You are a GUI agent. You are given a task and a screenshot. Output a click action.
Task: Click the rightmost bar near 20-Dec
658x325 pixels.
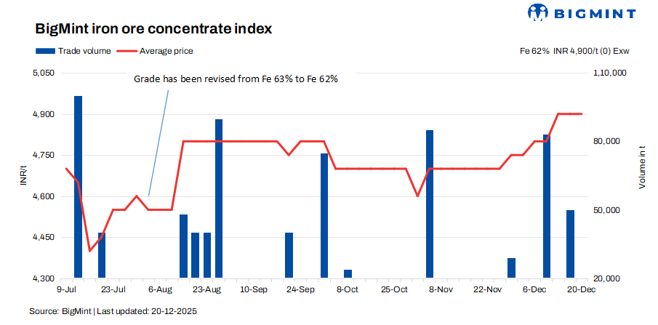tap(570, 244)
